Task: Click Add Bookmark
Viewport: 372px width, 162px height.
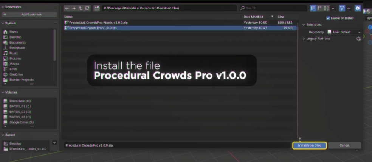Action: tap(29, 15)
